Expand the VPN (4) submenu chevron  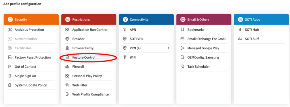tap(168, 48)
